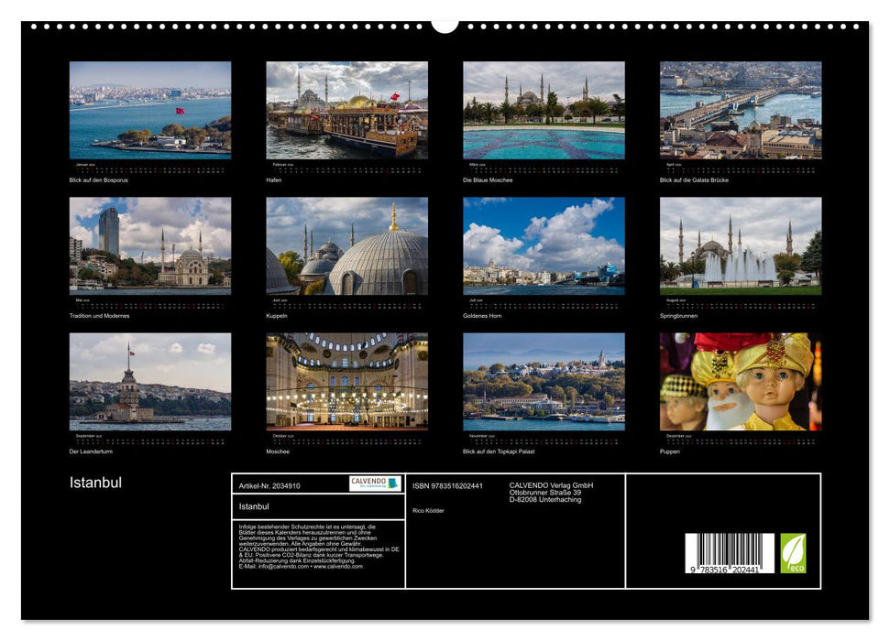
Task: Click the Der Leanderturm tower photo
Action: [x=150, y=381]
